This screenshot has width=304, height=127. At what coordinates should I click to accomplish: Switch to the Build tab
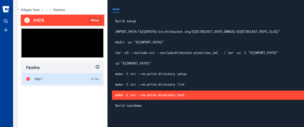(x=116, y=9)
